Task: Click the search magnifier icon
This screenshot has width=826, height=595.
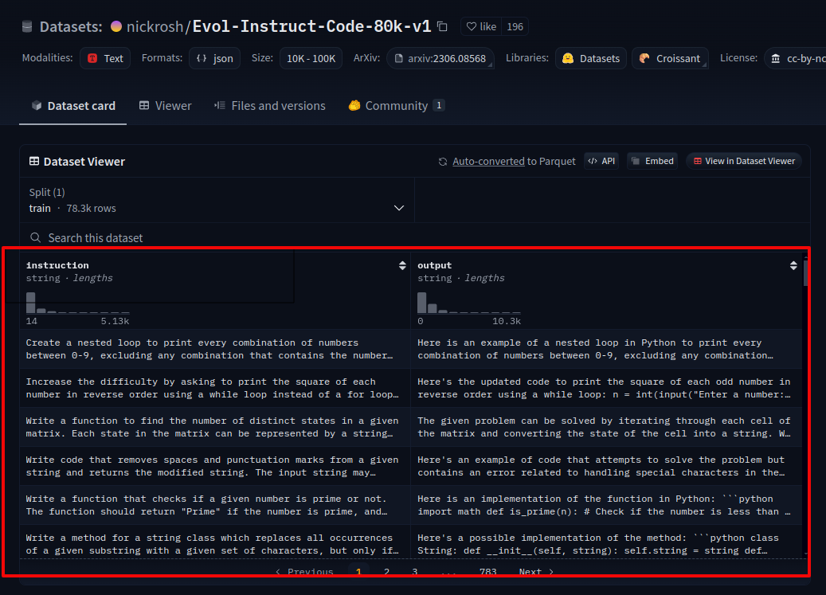Action: pyautogui.click(x=35, y=238)
